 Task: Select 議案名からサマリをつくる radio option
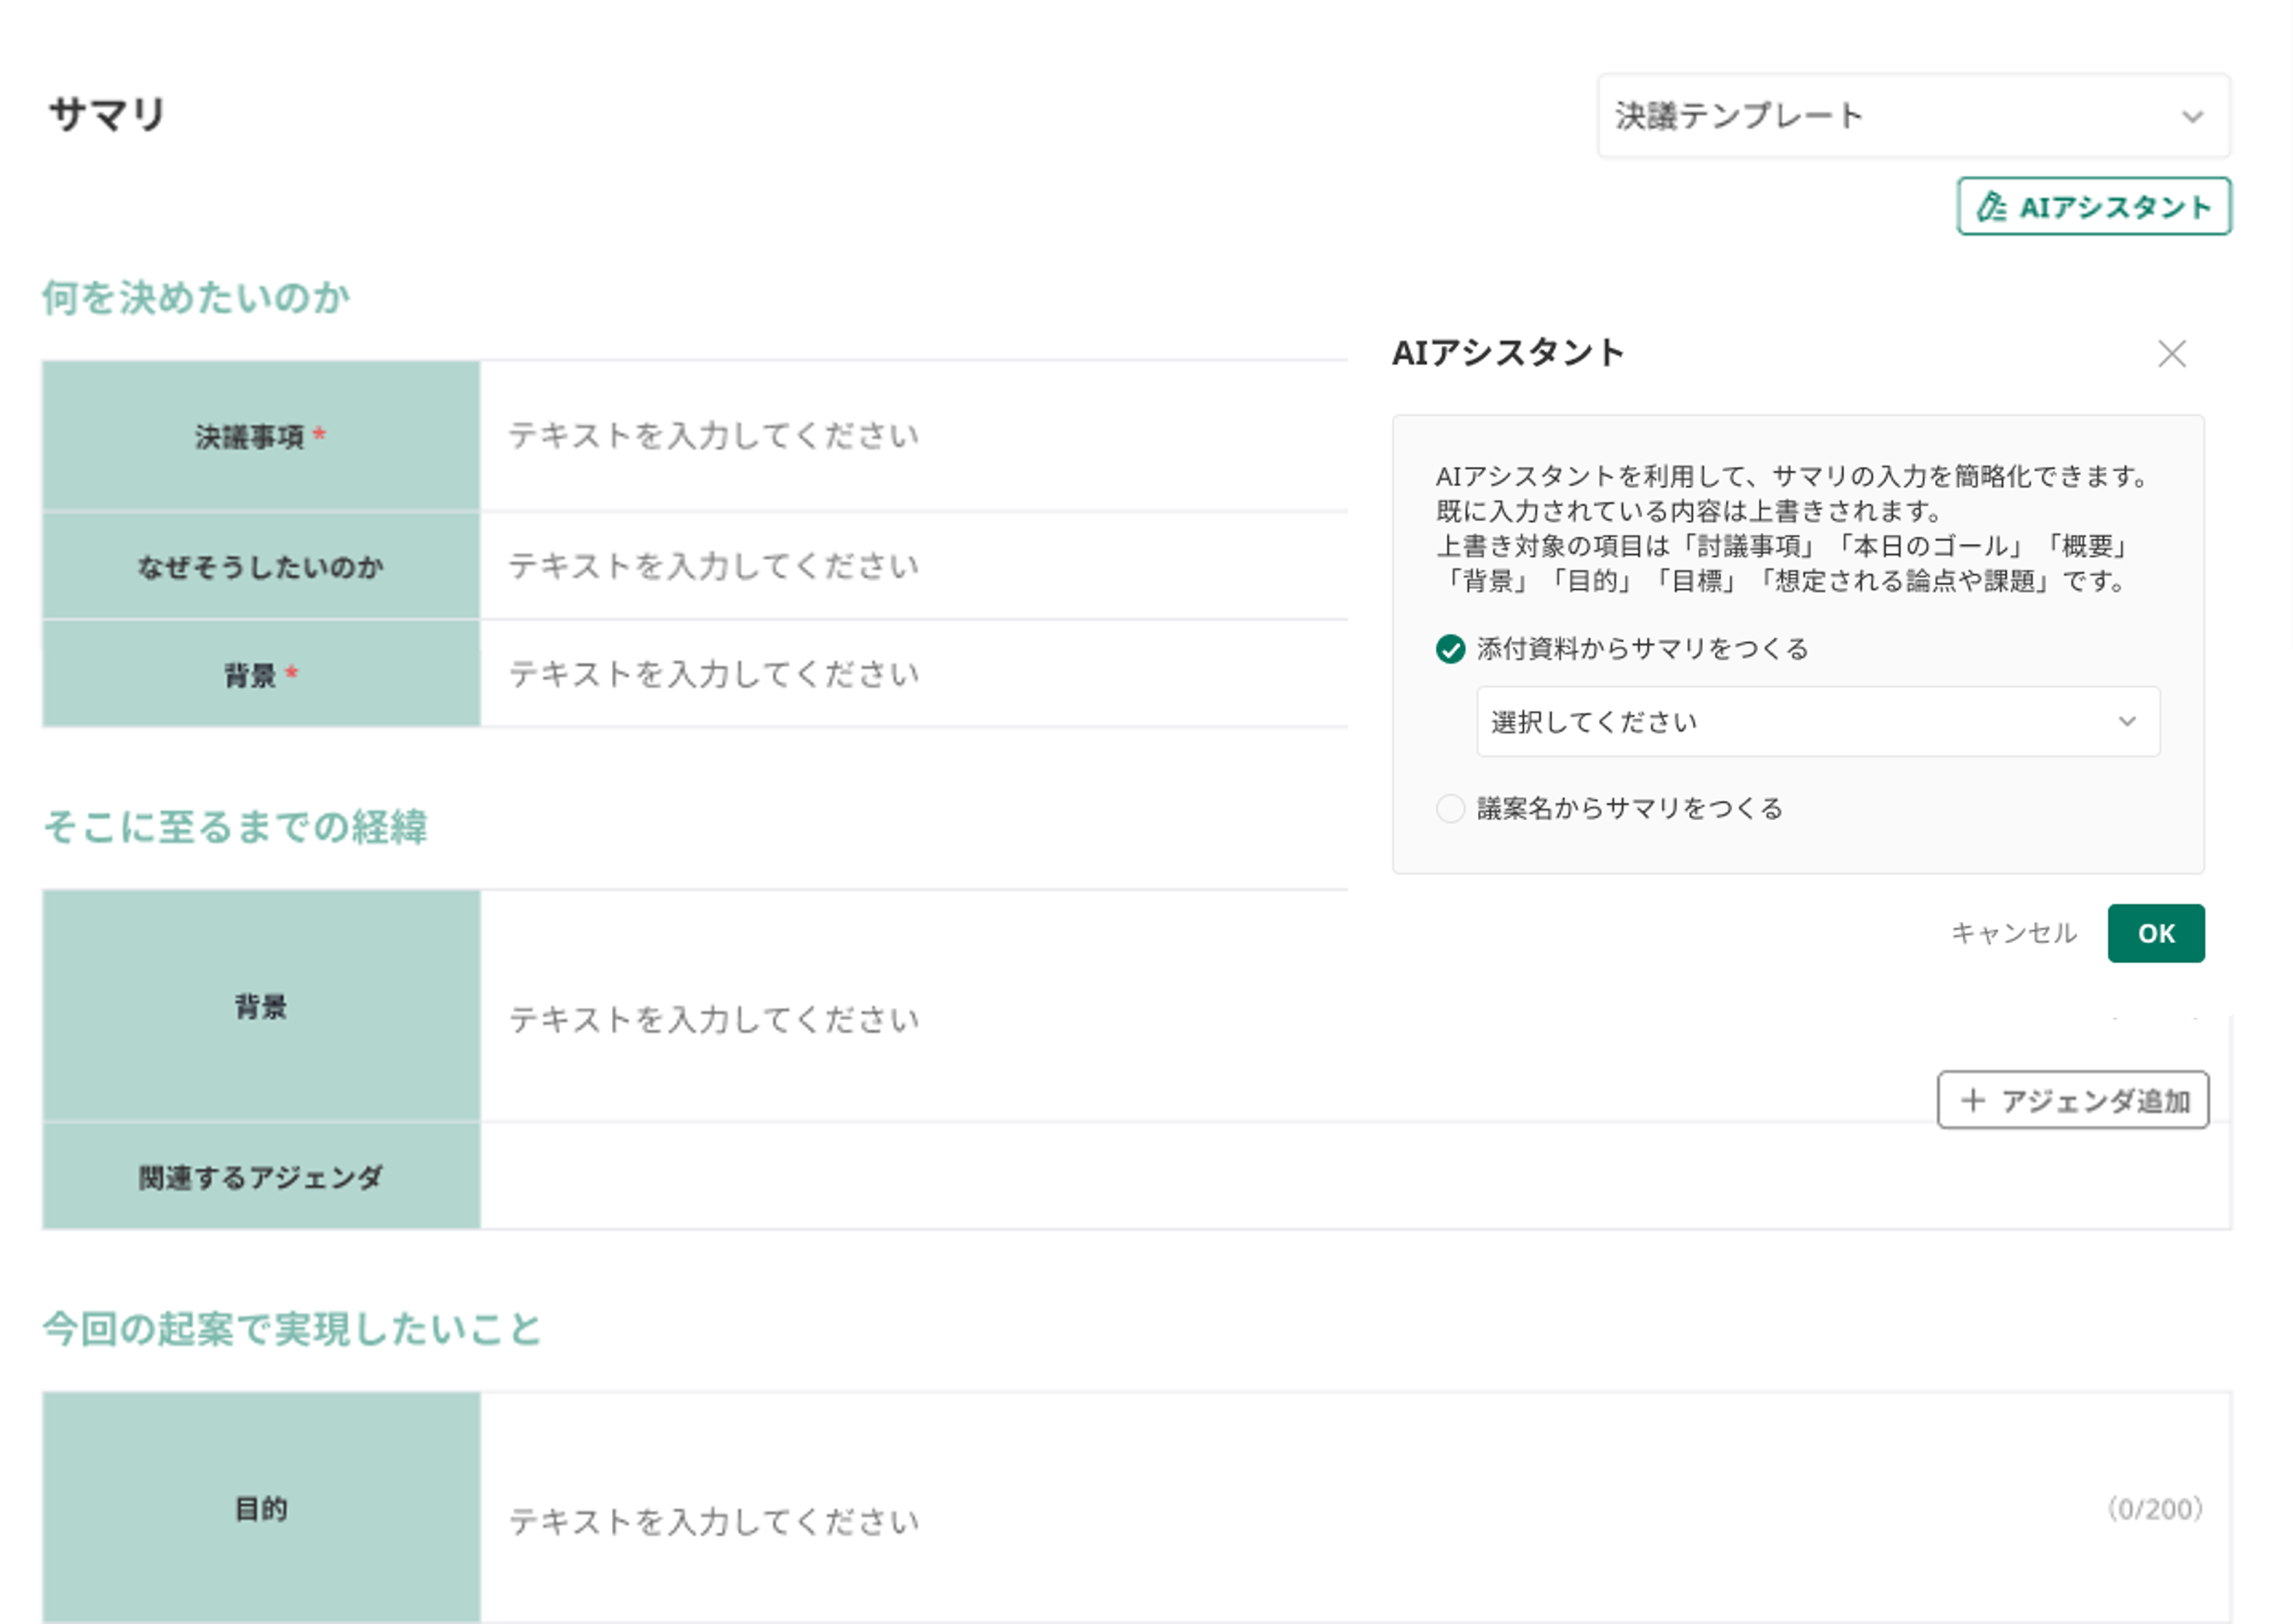(1450, 808)
